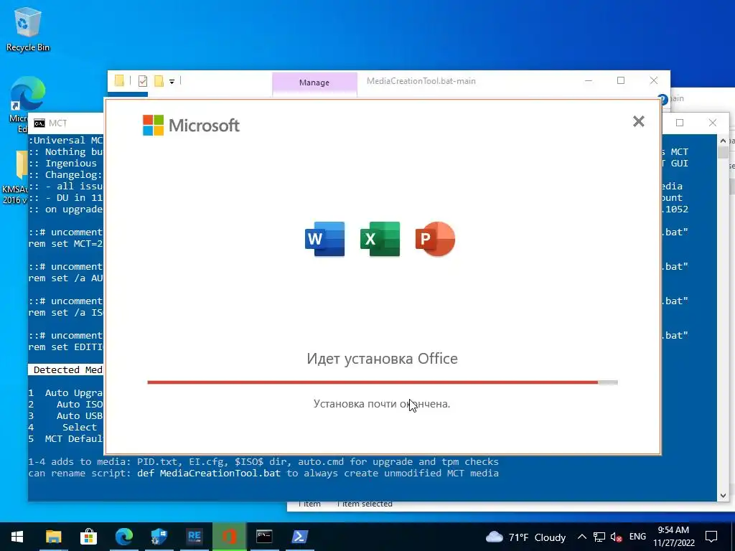Image resolution: width=735 pixels, height=551 pixels.
Task: Click the Microsoft logo in installer
Action: pos(191,125)
